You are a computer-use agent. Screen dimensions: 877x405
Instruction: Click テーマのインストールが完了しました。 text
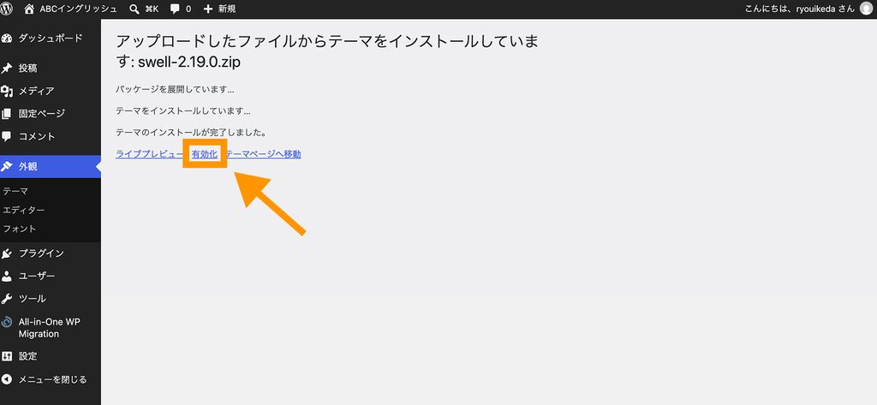tap(191, 133)
